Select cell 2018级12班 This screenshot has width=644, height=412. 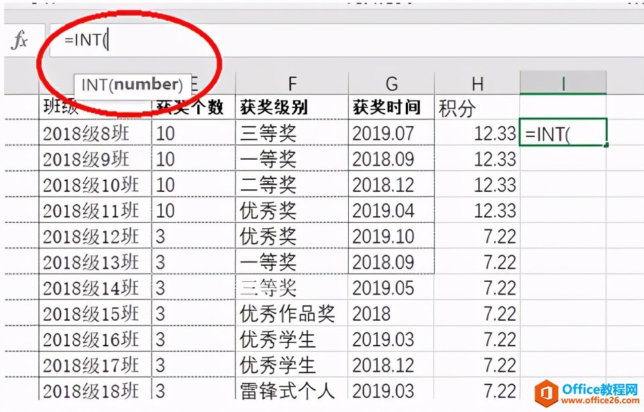click(x=95, y=236)
